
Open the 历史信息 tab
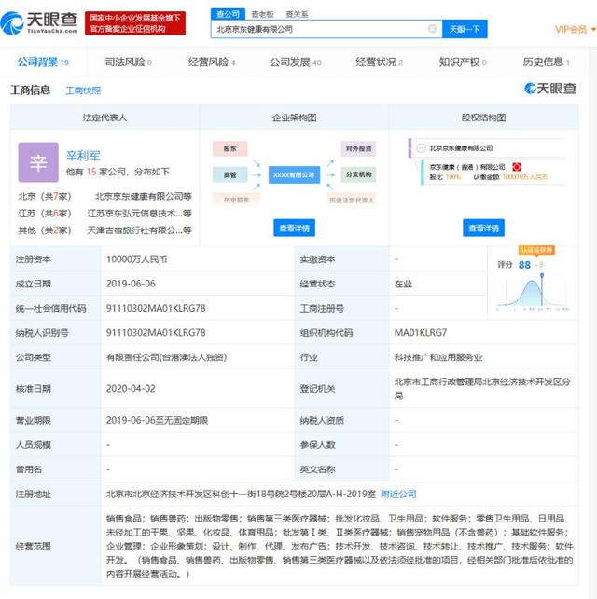click(x=546, y=62)
